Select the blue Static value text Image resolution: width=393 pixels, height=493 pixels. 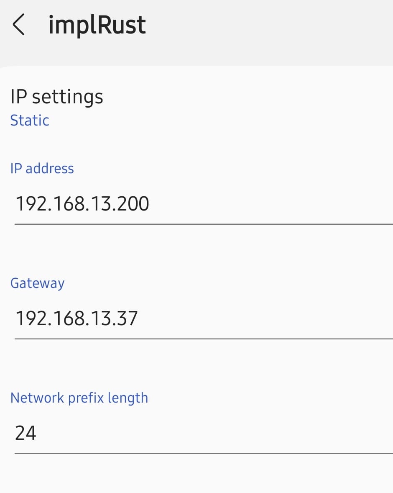click(x=30, y=121)
